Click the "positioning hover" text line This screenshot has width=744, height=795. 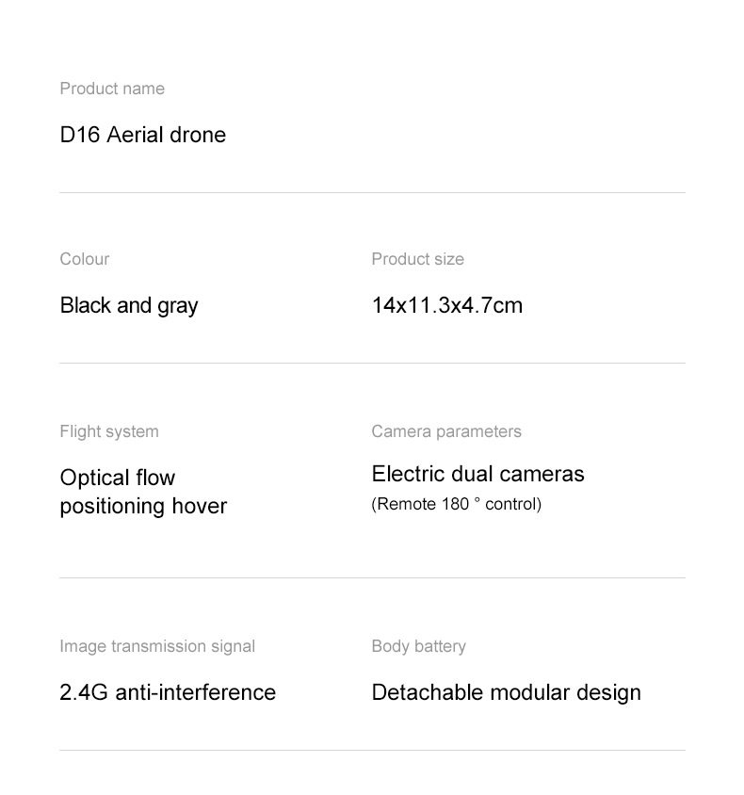(x=143, y=506)
